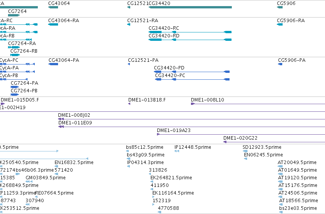This screenshot has width=325, height=214.
Task: Select transcript CG7264-RB
Action: (24, 51)
